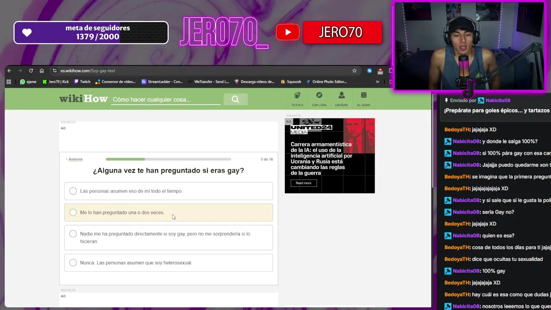Click chat message 'seria Gay no?'
Image resolution: width=551 pixels, height=310 pixels.
498,212
